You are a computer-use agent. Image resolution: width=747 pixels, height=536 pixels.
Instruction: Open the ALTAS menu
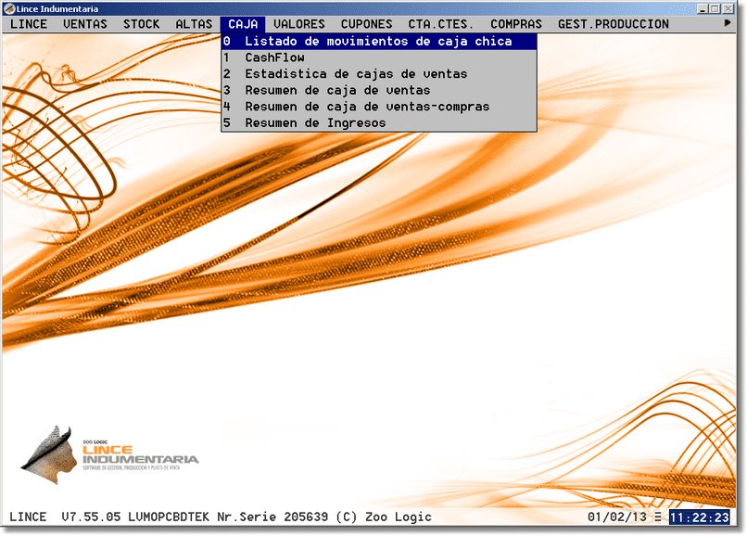point(194,24)
